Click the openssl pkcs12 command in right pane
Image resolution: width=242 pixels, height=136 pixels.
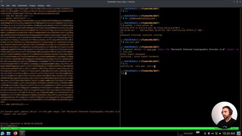coord(180,51)
